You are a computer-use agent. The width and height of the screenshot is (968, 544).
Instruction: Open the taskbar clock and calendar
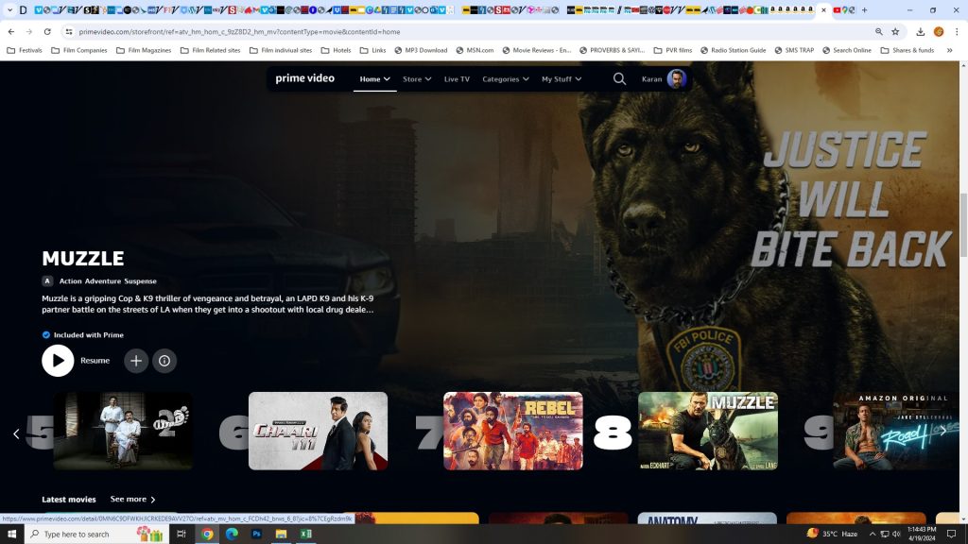[922, 534]
